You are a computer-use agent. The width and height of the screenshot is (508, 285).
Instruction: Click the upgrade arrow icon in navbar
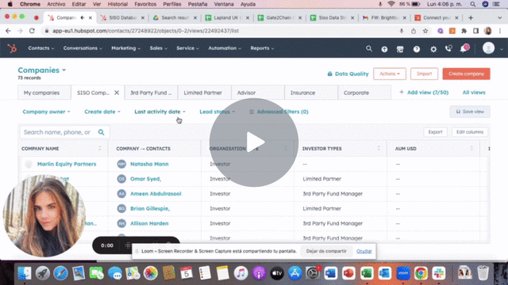click(384, 49)
